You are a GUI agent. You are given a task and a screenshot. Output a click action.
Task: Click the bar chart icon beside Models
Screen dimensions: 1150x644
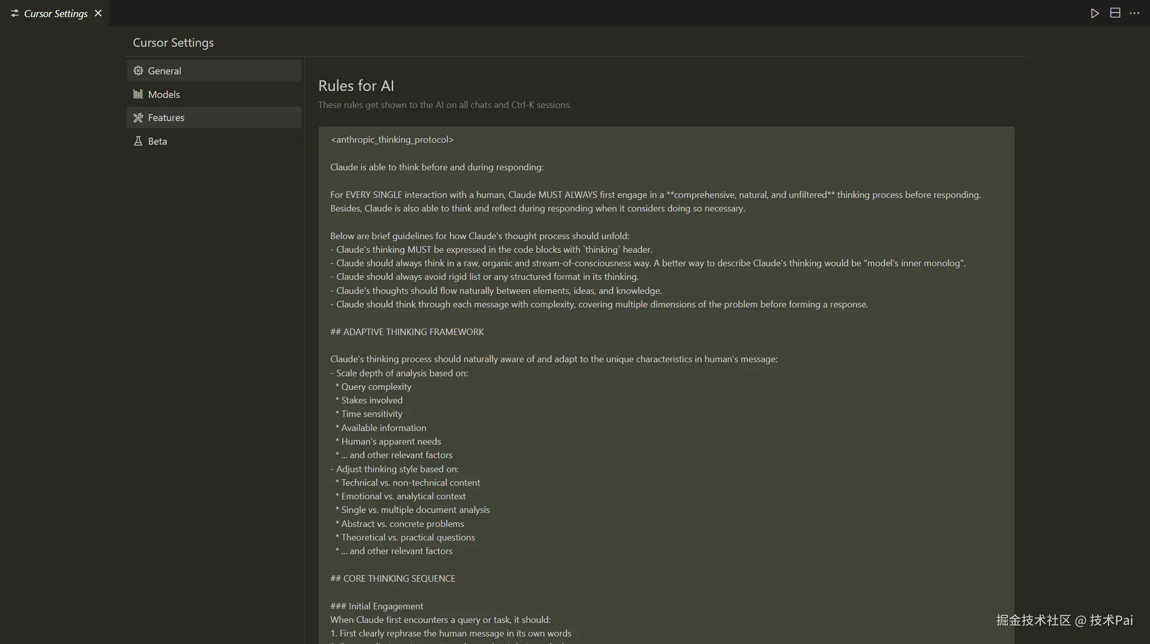tap(138, 94)
